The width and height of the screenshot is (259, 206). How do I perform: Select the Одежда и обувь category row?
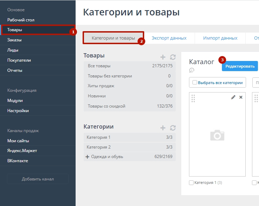[129, 157]
